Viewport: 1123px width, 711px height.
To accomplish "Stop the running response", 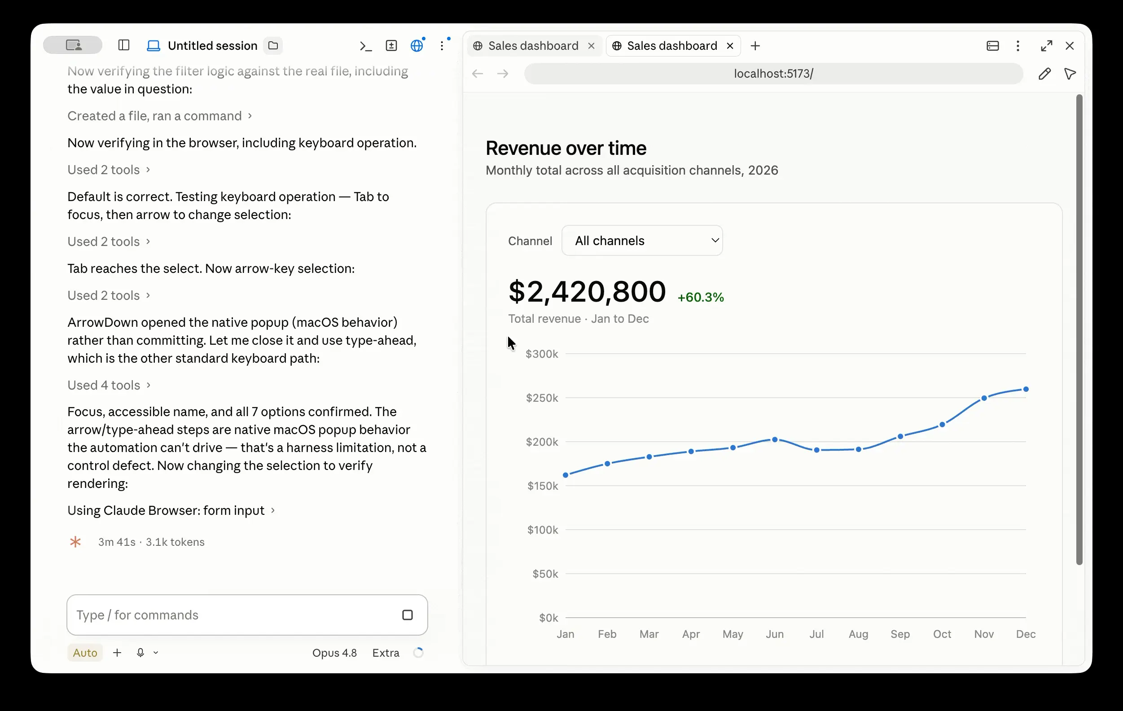I will [408, 615].
